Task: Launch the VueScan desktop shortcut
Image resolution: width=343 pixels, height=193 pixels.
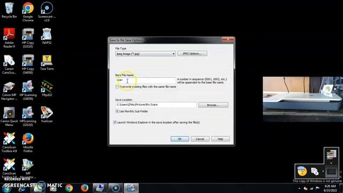Action: click(47, 114)
